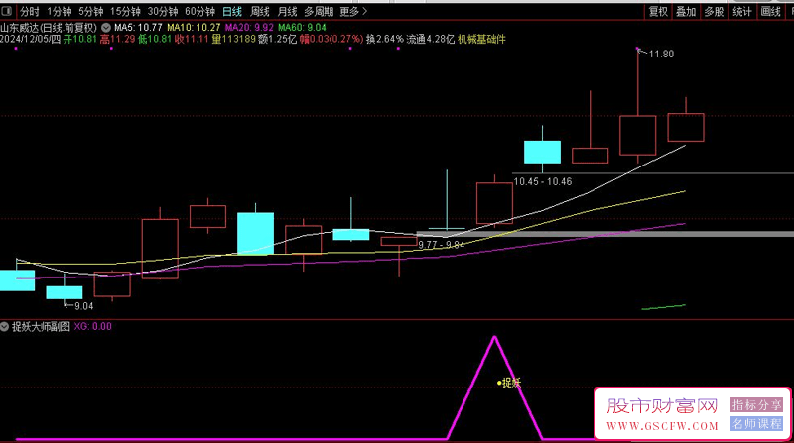Click the MA20: 9.92 value
The width and height of the screenshot is (794, 443).
[x=249, y=28]
